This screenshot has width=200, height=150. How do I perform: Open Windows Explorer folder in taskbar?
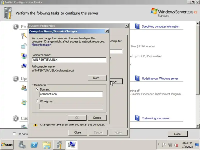click(x=47, y=145)
